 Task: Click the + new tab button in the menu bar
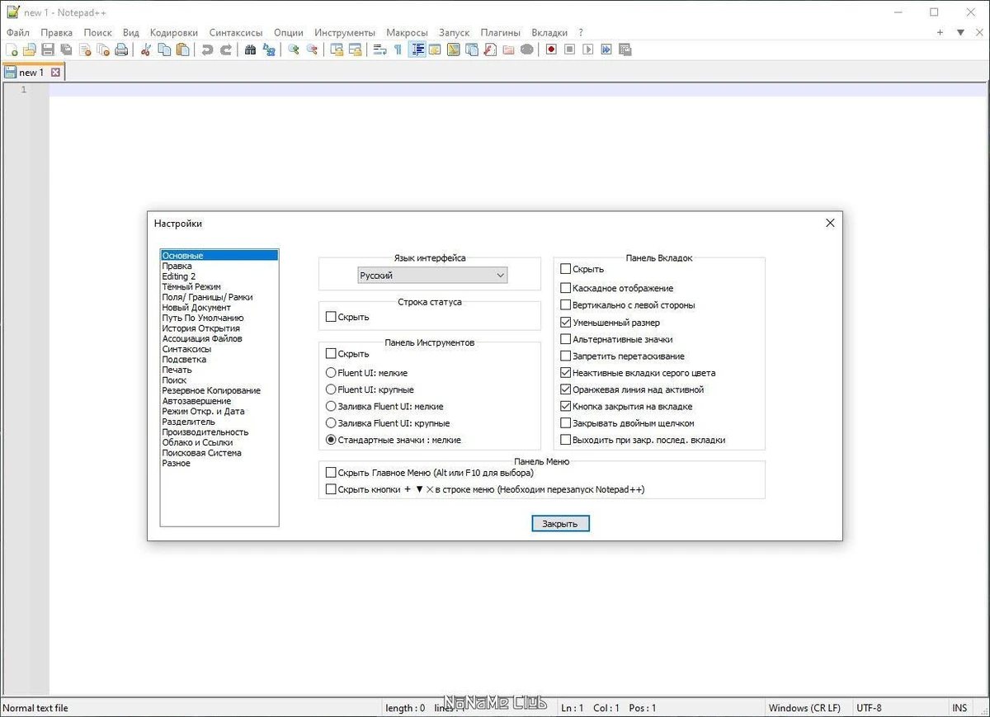click(x=940, y=32)
